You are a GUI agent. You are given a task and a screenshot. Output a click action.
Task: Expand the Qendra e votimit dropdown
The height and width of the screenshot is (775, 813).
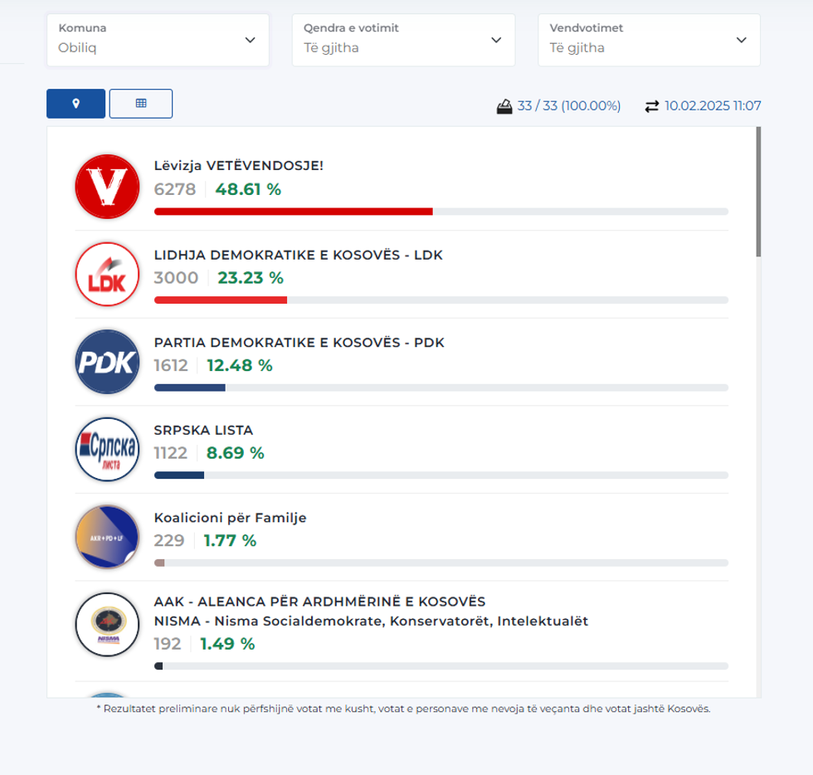pos(403,40)
